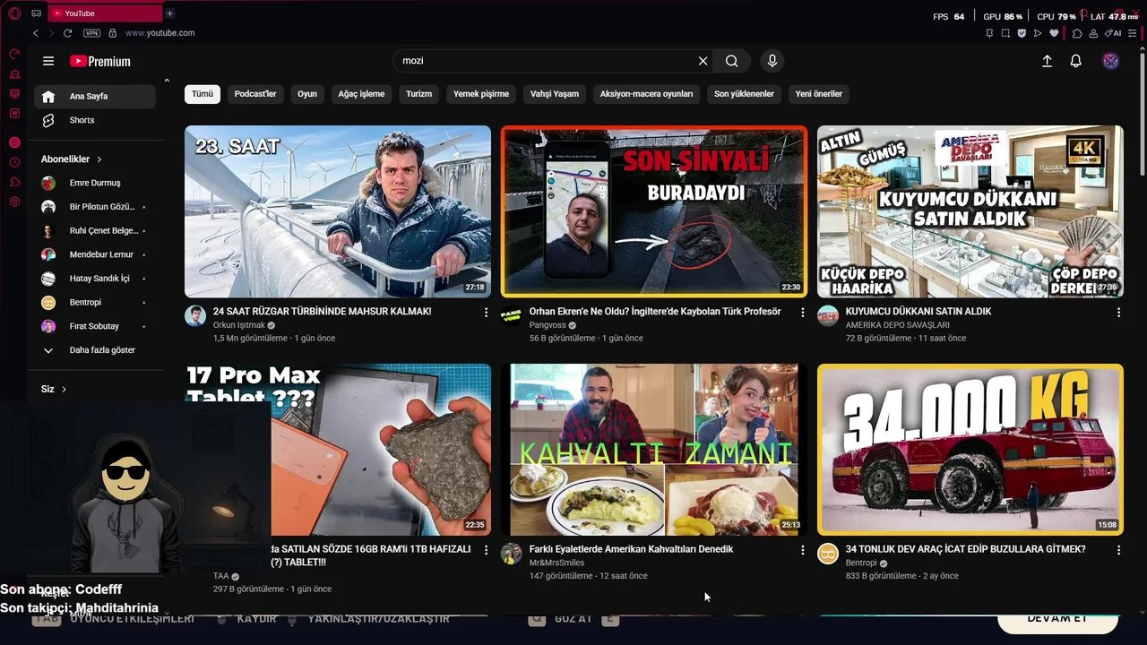1147x645 pixels.
Task: Open Mendebur Lemur subscription
Action: pos(95,254)
